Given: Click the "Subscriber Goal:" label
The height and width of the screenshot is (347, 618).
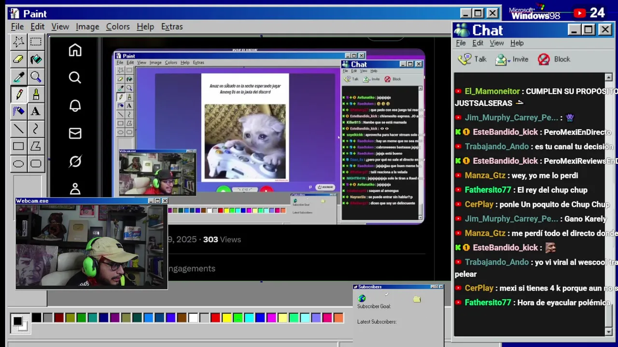Looking at the screenshot, I should (x=374, y=307).
